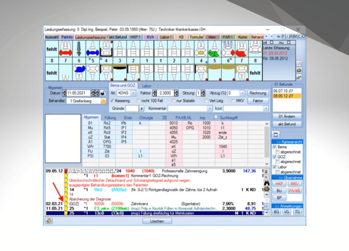Click the Rechnung button
Screen dimensions: 349x251
(x=257, y=93)
